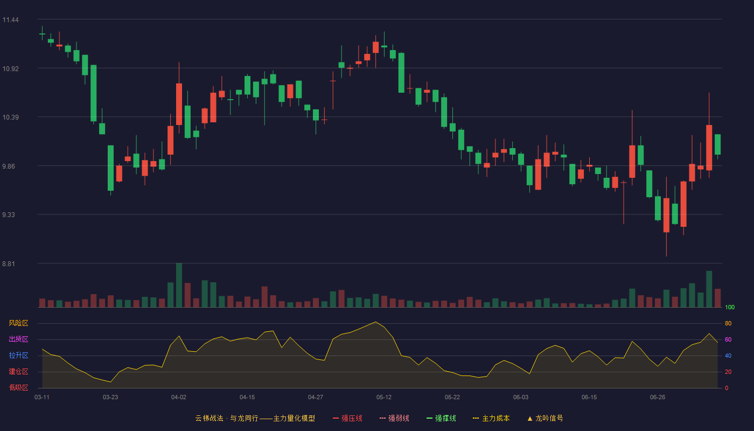This screenshot has height=431, width=754.
Task: Click the 04-27 date label
Action: (x=316, y=397)
